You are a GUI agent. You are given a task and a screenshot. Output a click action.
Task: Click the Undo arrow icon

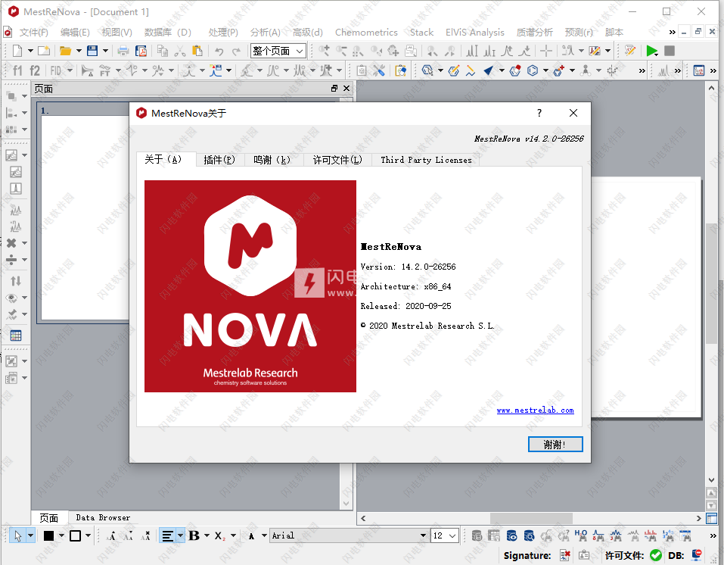(x=219, y=51)
